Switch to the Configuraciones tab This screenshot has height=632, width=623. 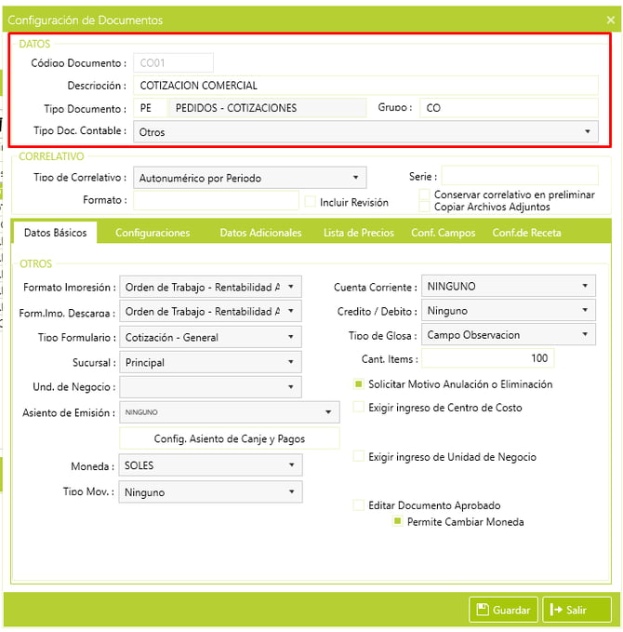(152, 233)
